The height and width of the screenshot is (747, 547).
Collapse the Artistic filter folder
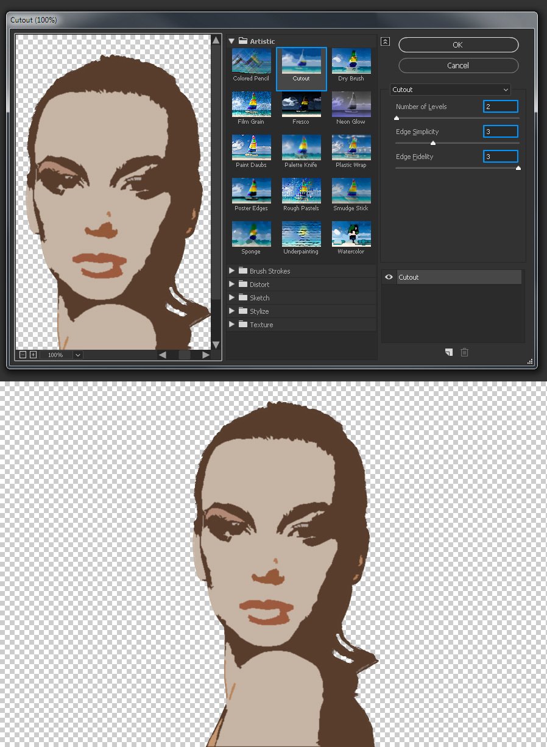231,41
